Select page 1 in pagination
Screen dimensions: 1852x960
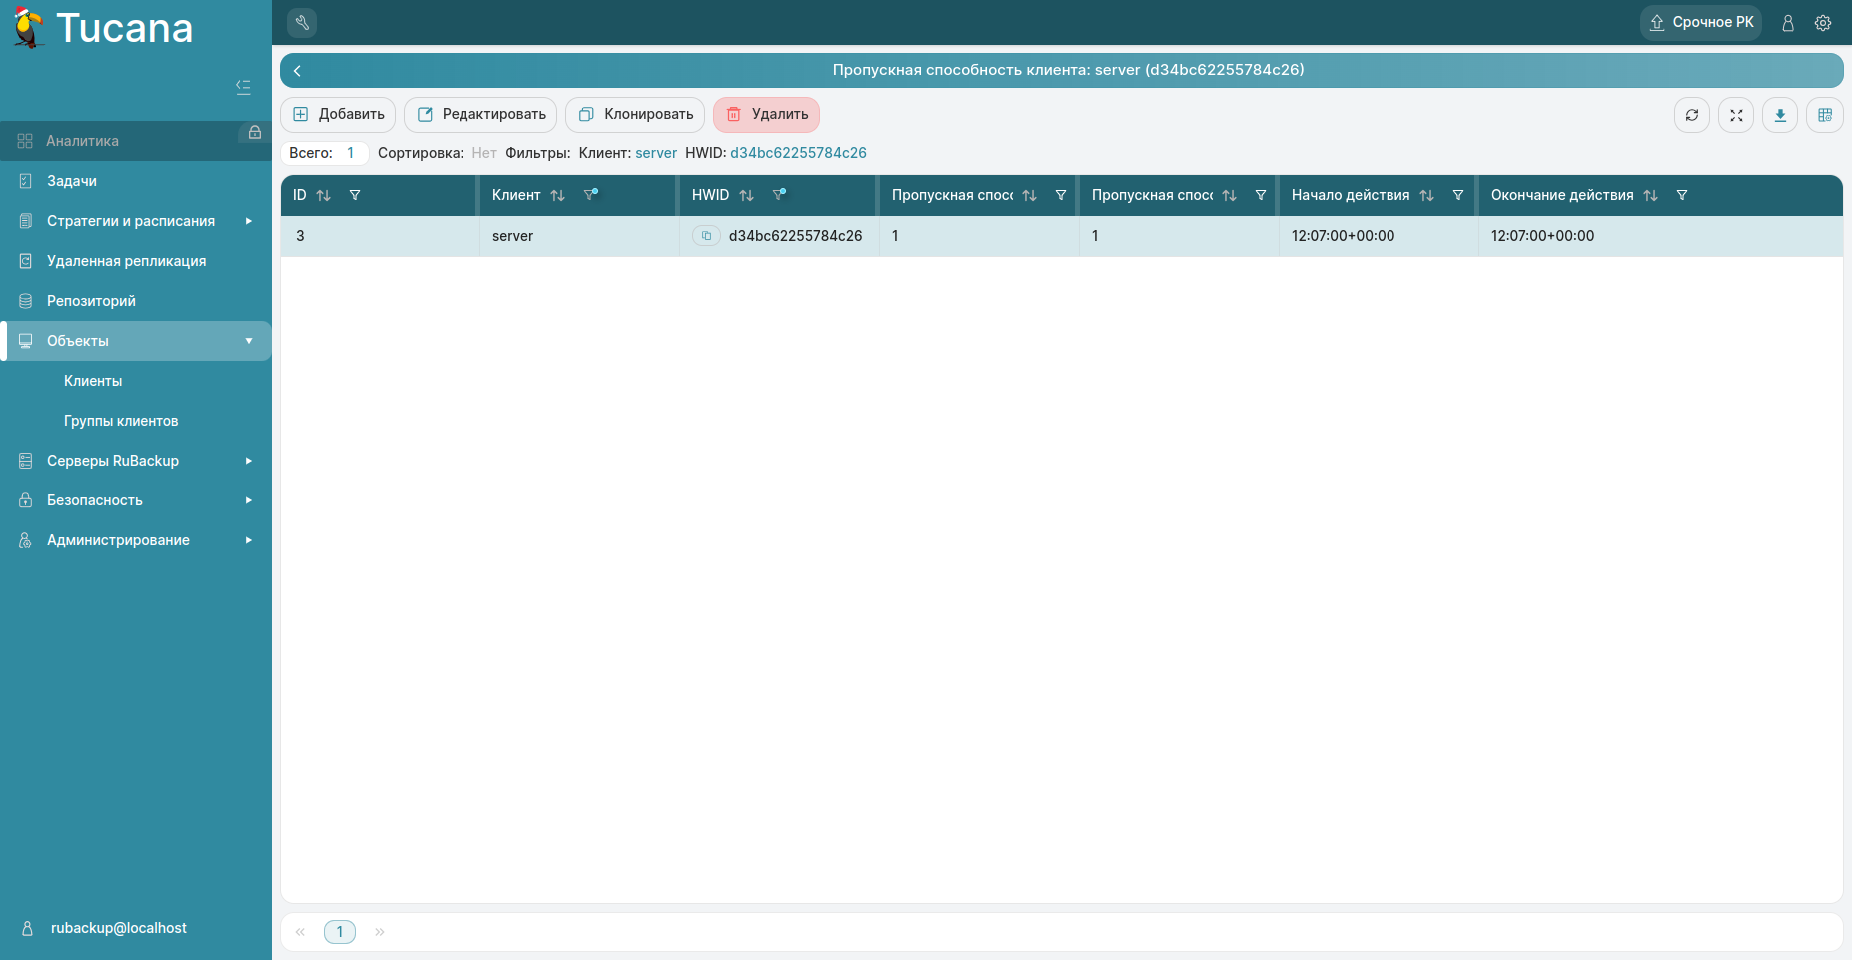tap(339, 931)
